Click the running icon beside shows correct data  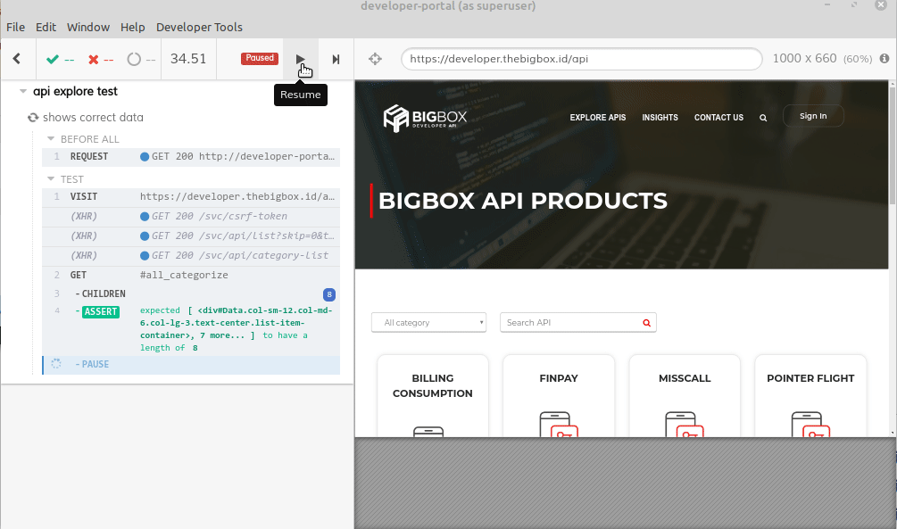(33, 117)
